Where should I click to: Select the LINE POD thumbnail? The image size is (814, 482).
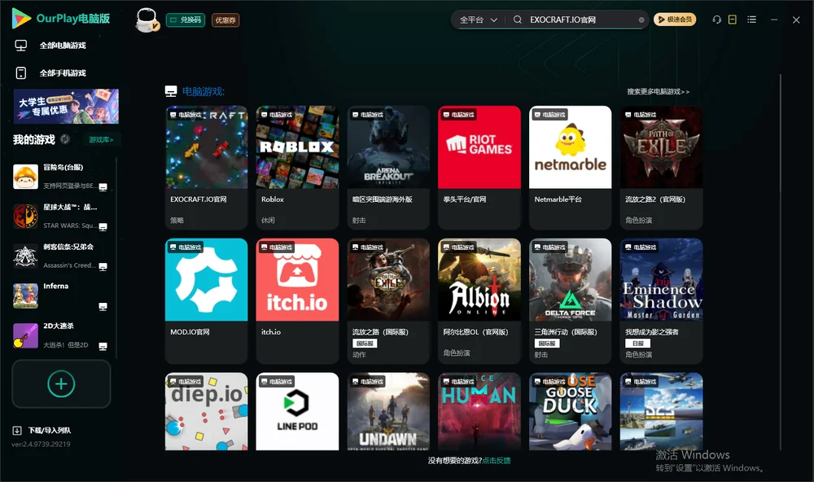point(297,411)
